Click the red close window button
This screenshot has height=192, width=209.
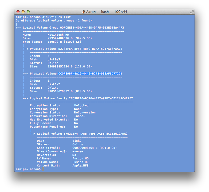pos(18,12)
